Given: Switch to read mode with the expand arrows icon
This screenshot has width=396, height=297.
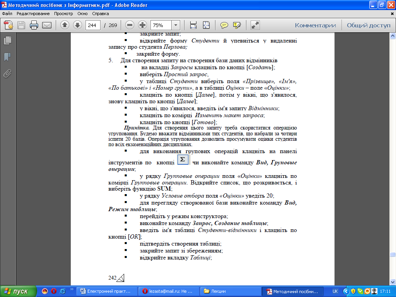Looking at the screenshot, I should pyautogui.click(x=255, y=25).
